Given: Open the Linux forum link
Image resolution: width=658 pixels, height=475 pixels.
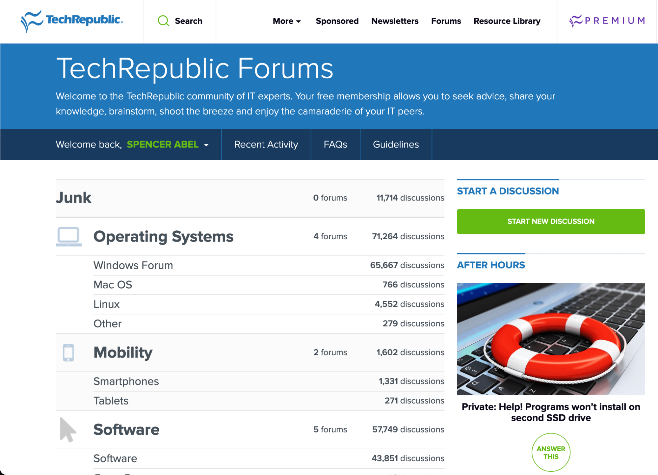Looking at the screenshot, I should (106, 304).
